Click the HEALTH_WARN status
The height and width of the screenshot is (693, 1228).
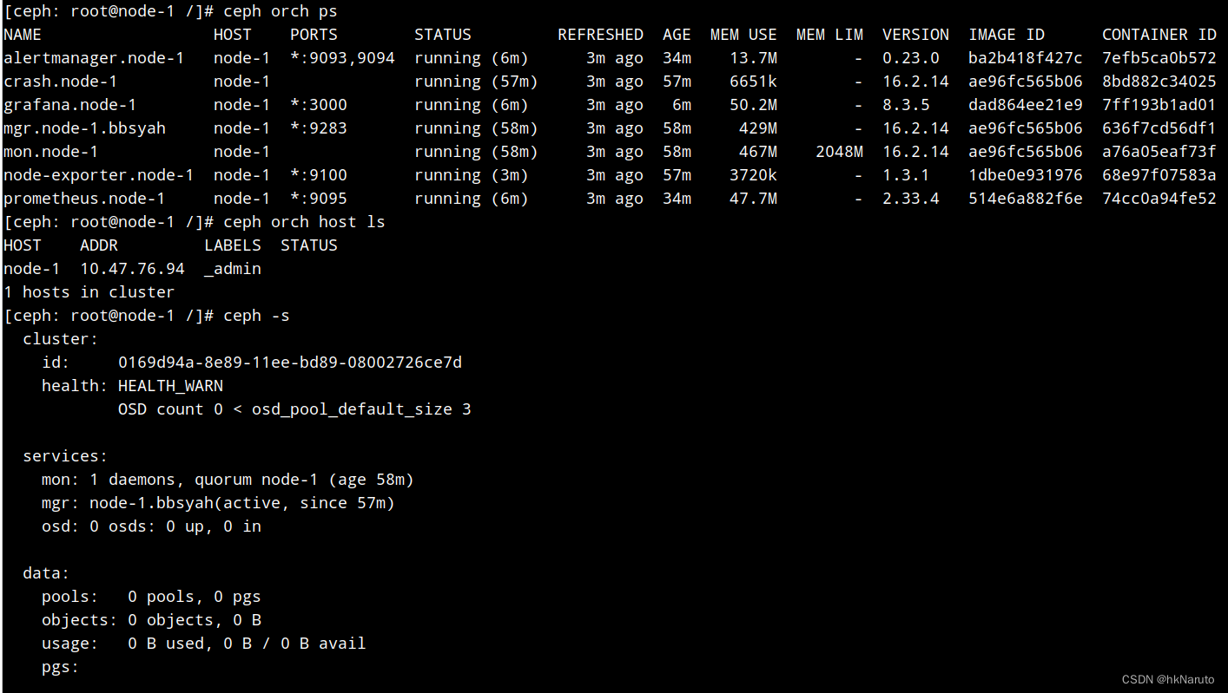(x=170, y=386)
